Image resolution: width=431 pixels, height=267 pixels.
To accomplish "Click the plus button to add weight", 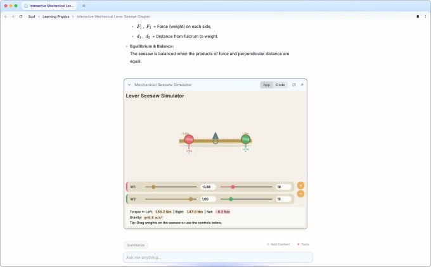I will point(300,185).
